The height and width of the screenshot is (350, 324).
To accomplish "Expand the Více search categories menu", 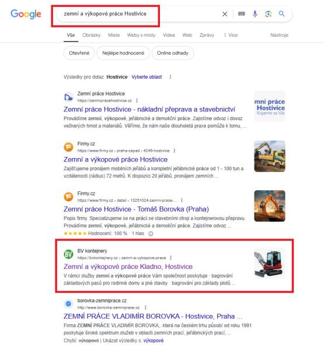I will tap(231, 35).
